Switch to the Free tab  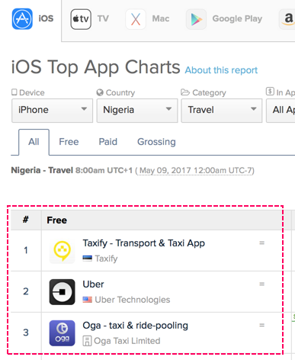69,142
